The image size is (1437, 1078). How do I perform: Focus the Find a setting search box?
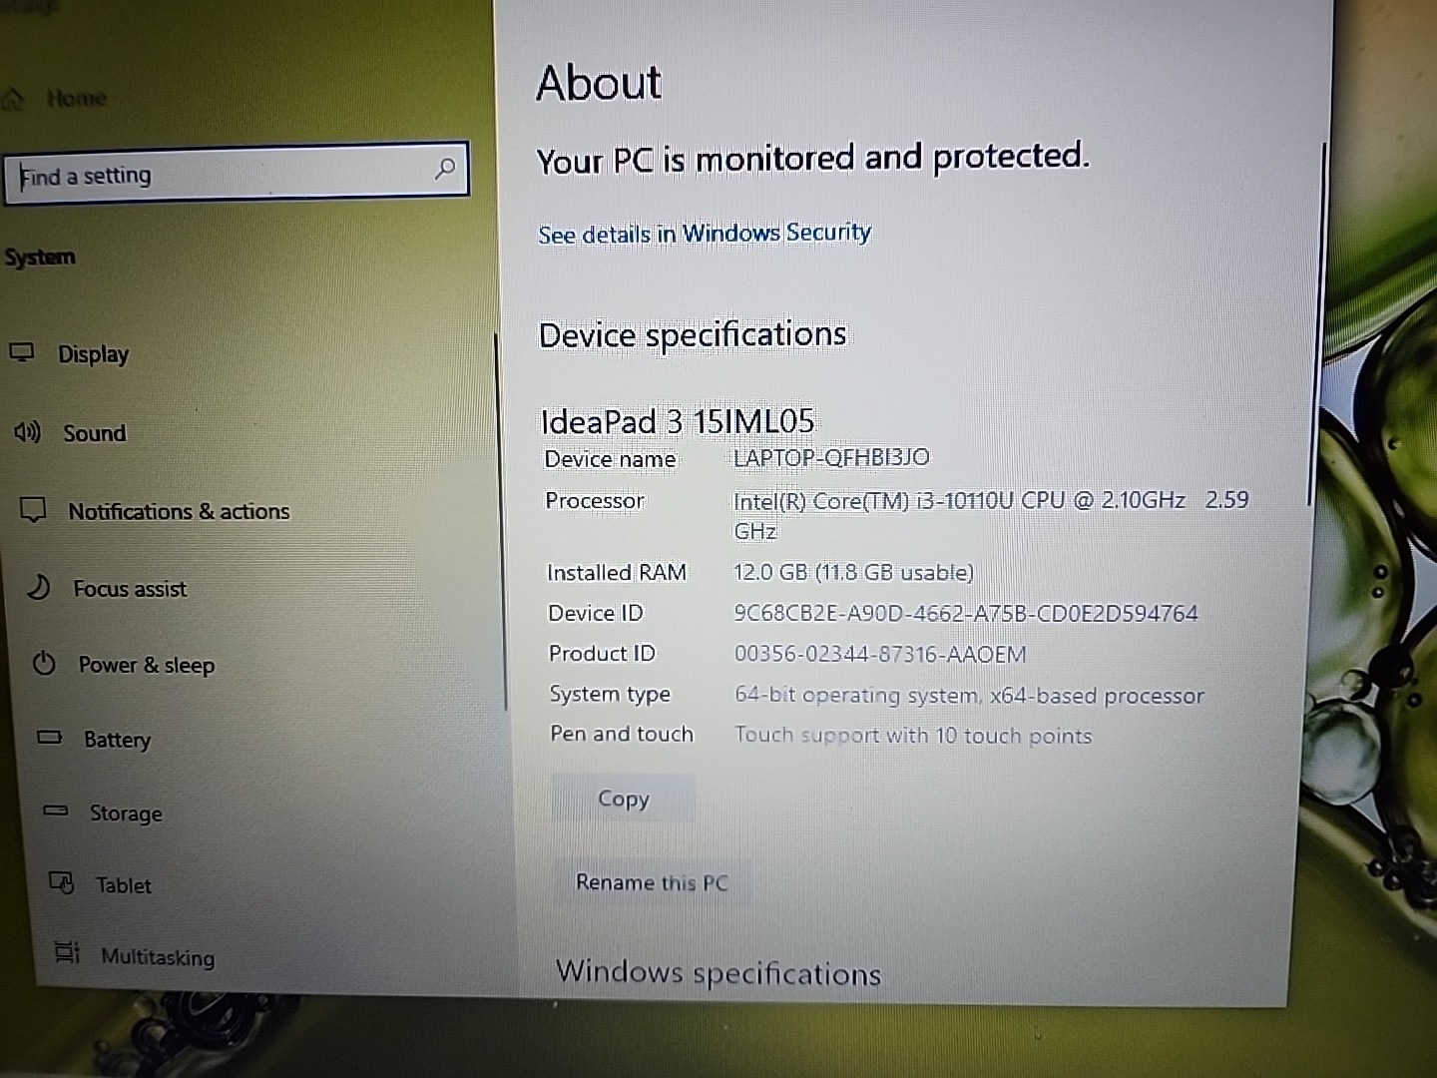click(237, 173)
